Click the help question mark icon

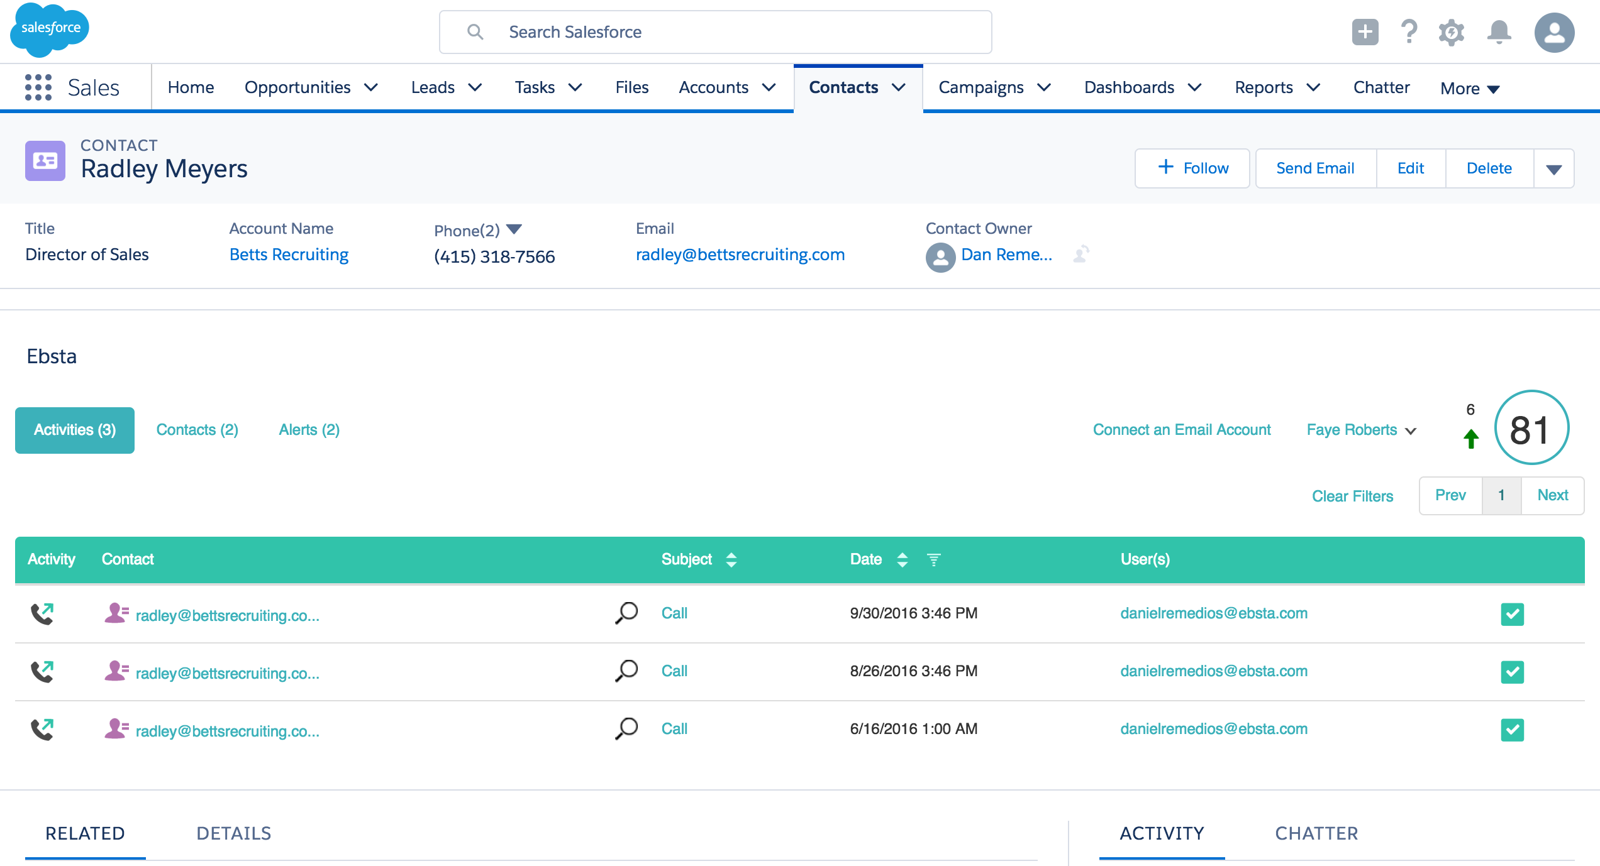[1409, 31]
